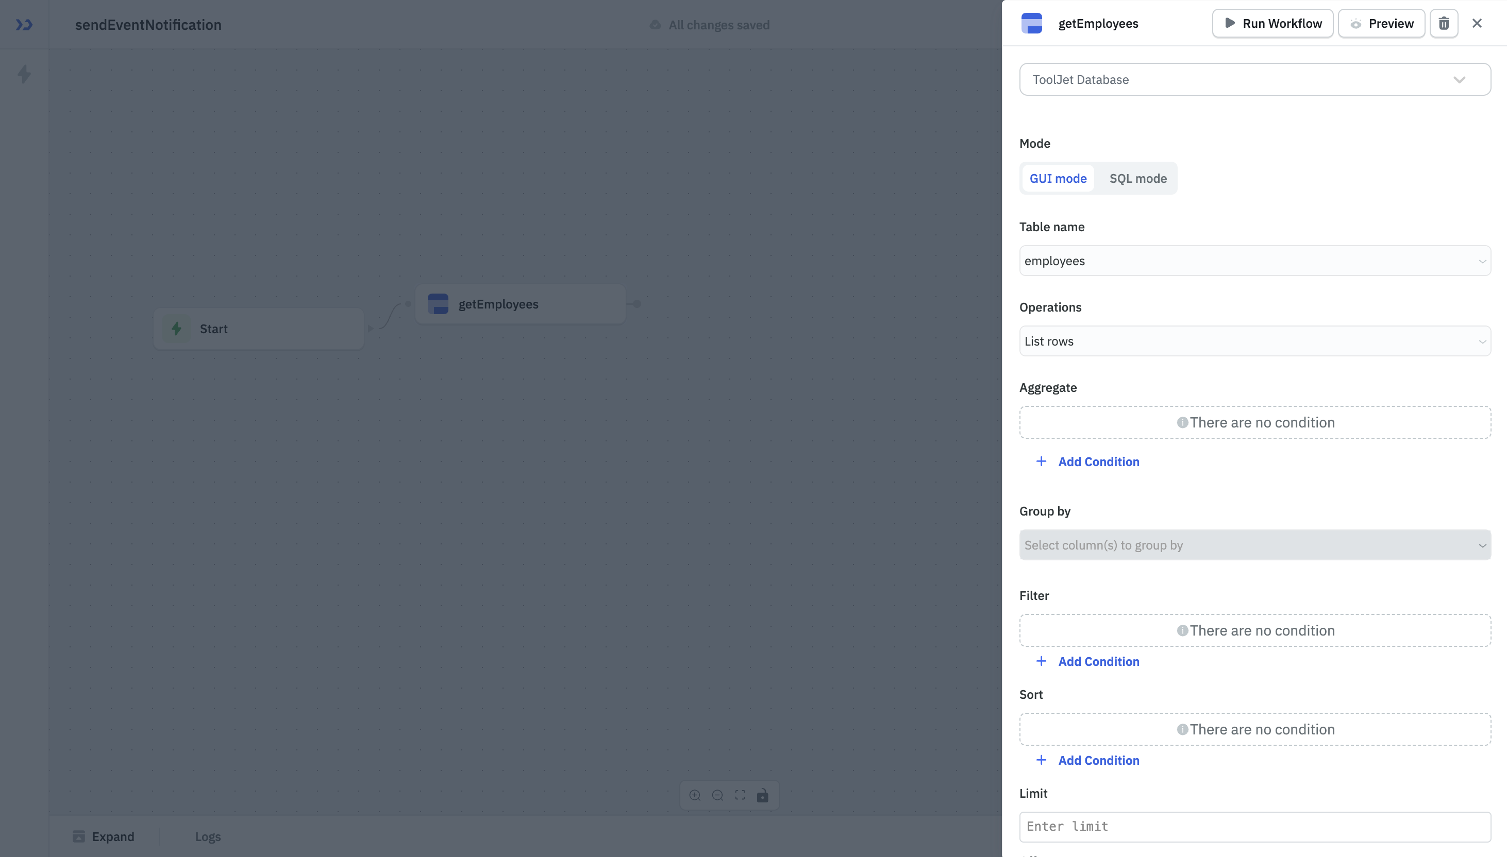The width and height of the screenshot is (1507, 857).
Task: Select the zoom in icon on canvas toolbar
Action: [695, 795]
